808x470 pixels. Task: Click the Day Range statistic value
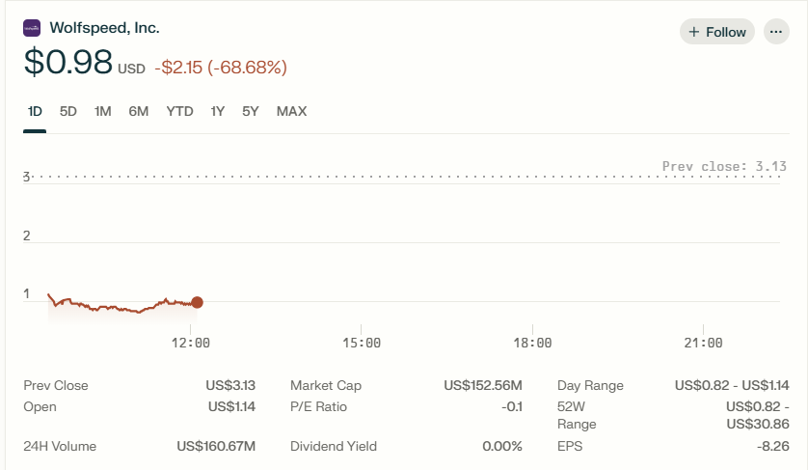[x=732, y=385]
